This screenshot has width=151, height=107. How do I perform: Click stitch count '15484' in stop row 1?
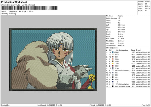[116, 52]
